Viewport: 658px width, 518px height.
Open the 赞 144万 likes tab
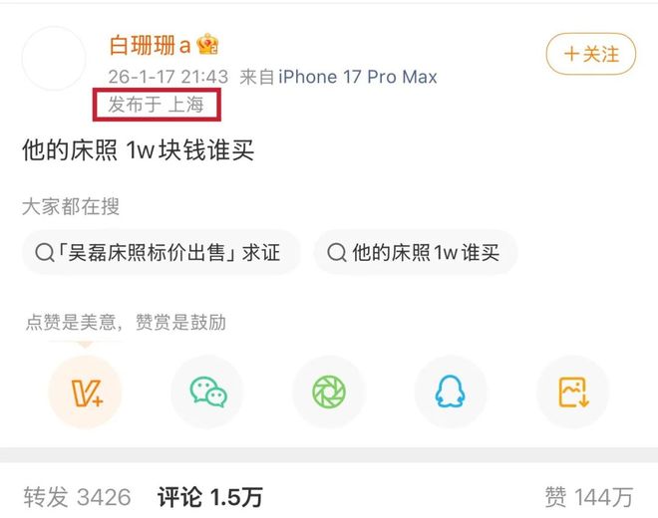589,497
